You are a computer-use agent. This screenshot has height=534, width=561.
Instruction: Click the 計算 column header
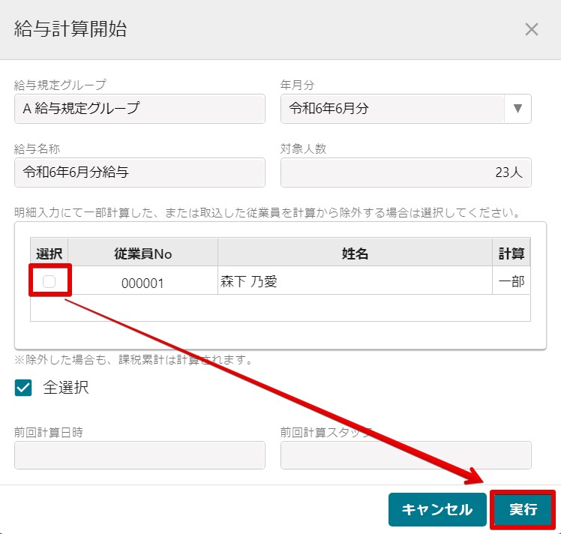[511, 253]
